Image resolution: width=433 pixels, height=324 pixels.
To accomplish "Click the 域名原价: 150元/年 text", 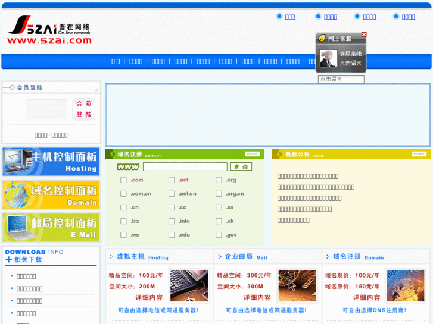I will [x=353, y=287].
